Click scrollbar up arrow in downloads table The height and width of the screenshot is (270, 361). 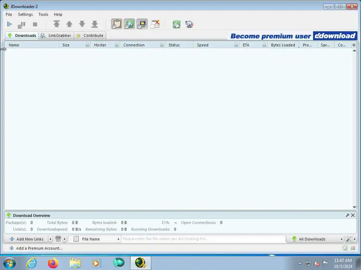click(354, 50)
